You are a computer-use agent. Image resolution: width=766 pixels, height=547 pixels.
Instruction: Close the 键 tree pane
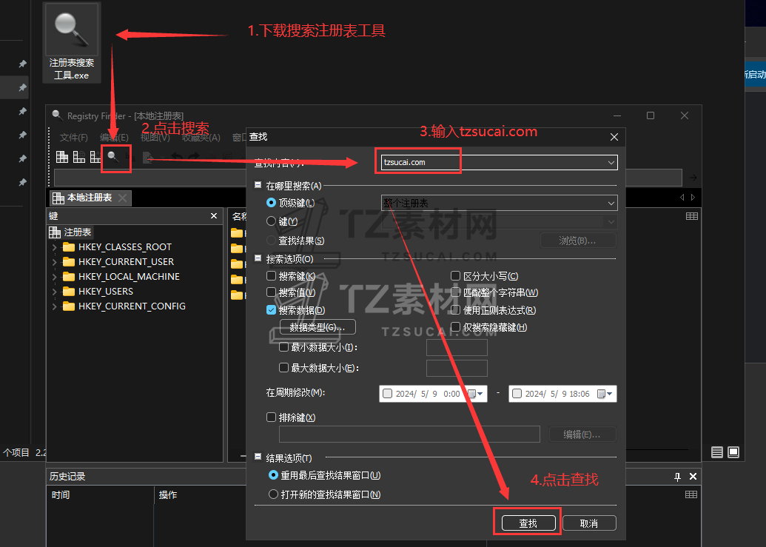(213, 216)
